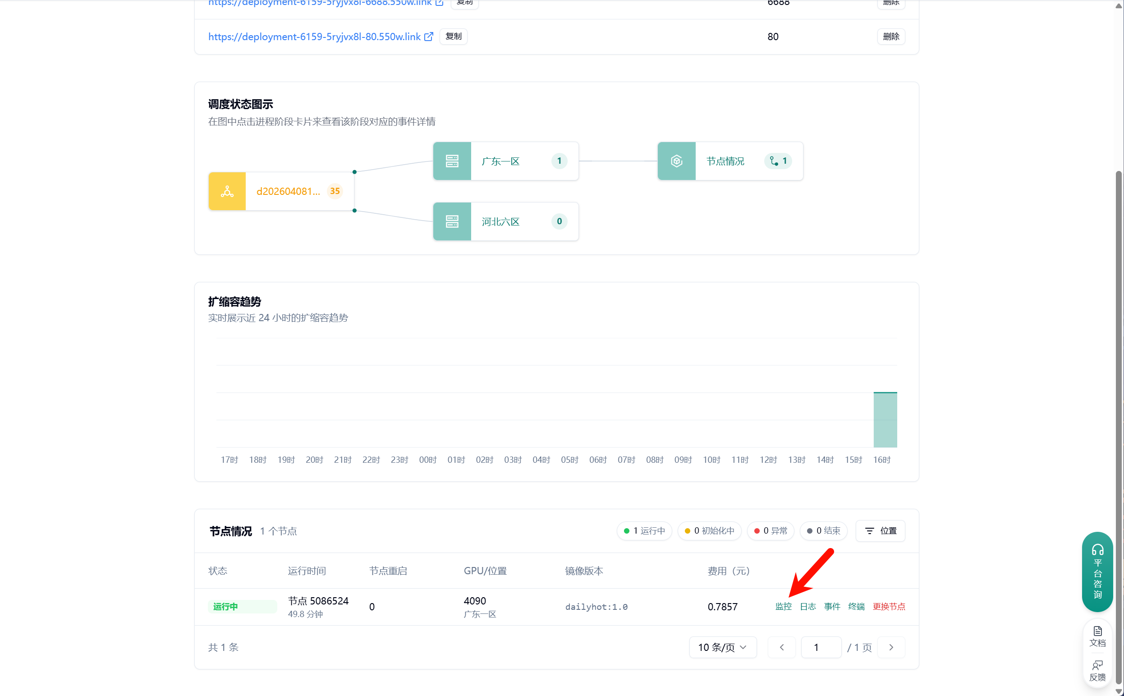Expand the 10 条/页 page size dropdown
The width and height of the screenshot is (1124, 696).
722,647
